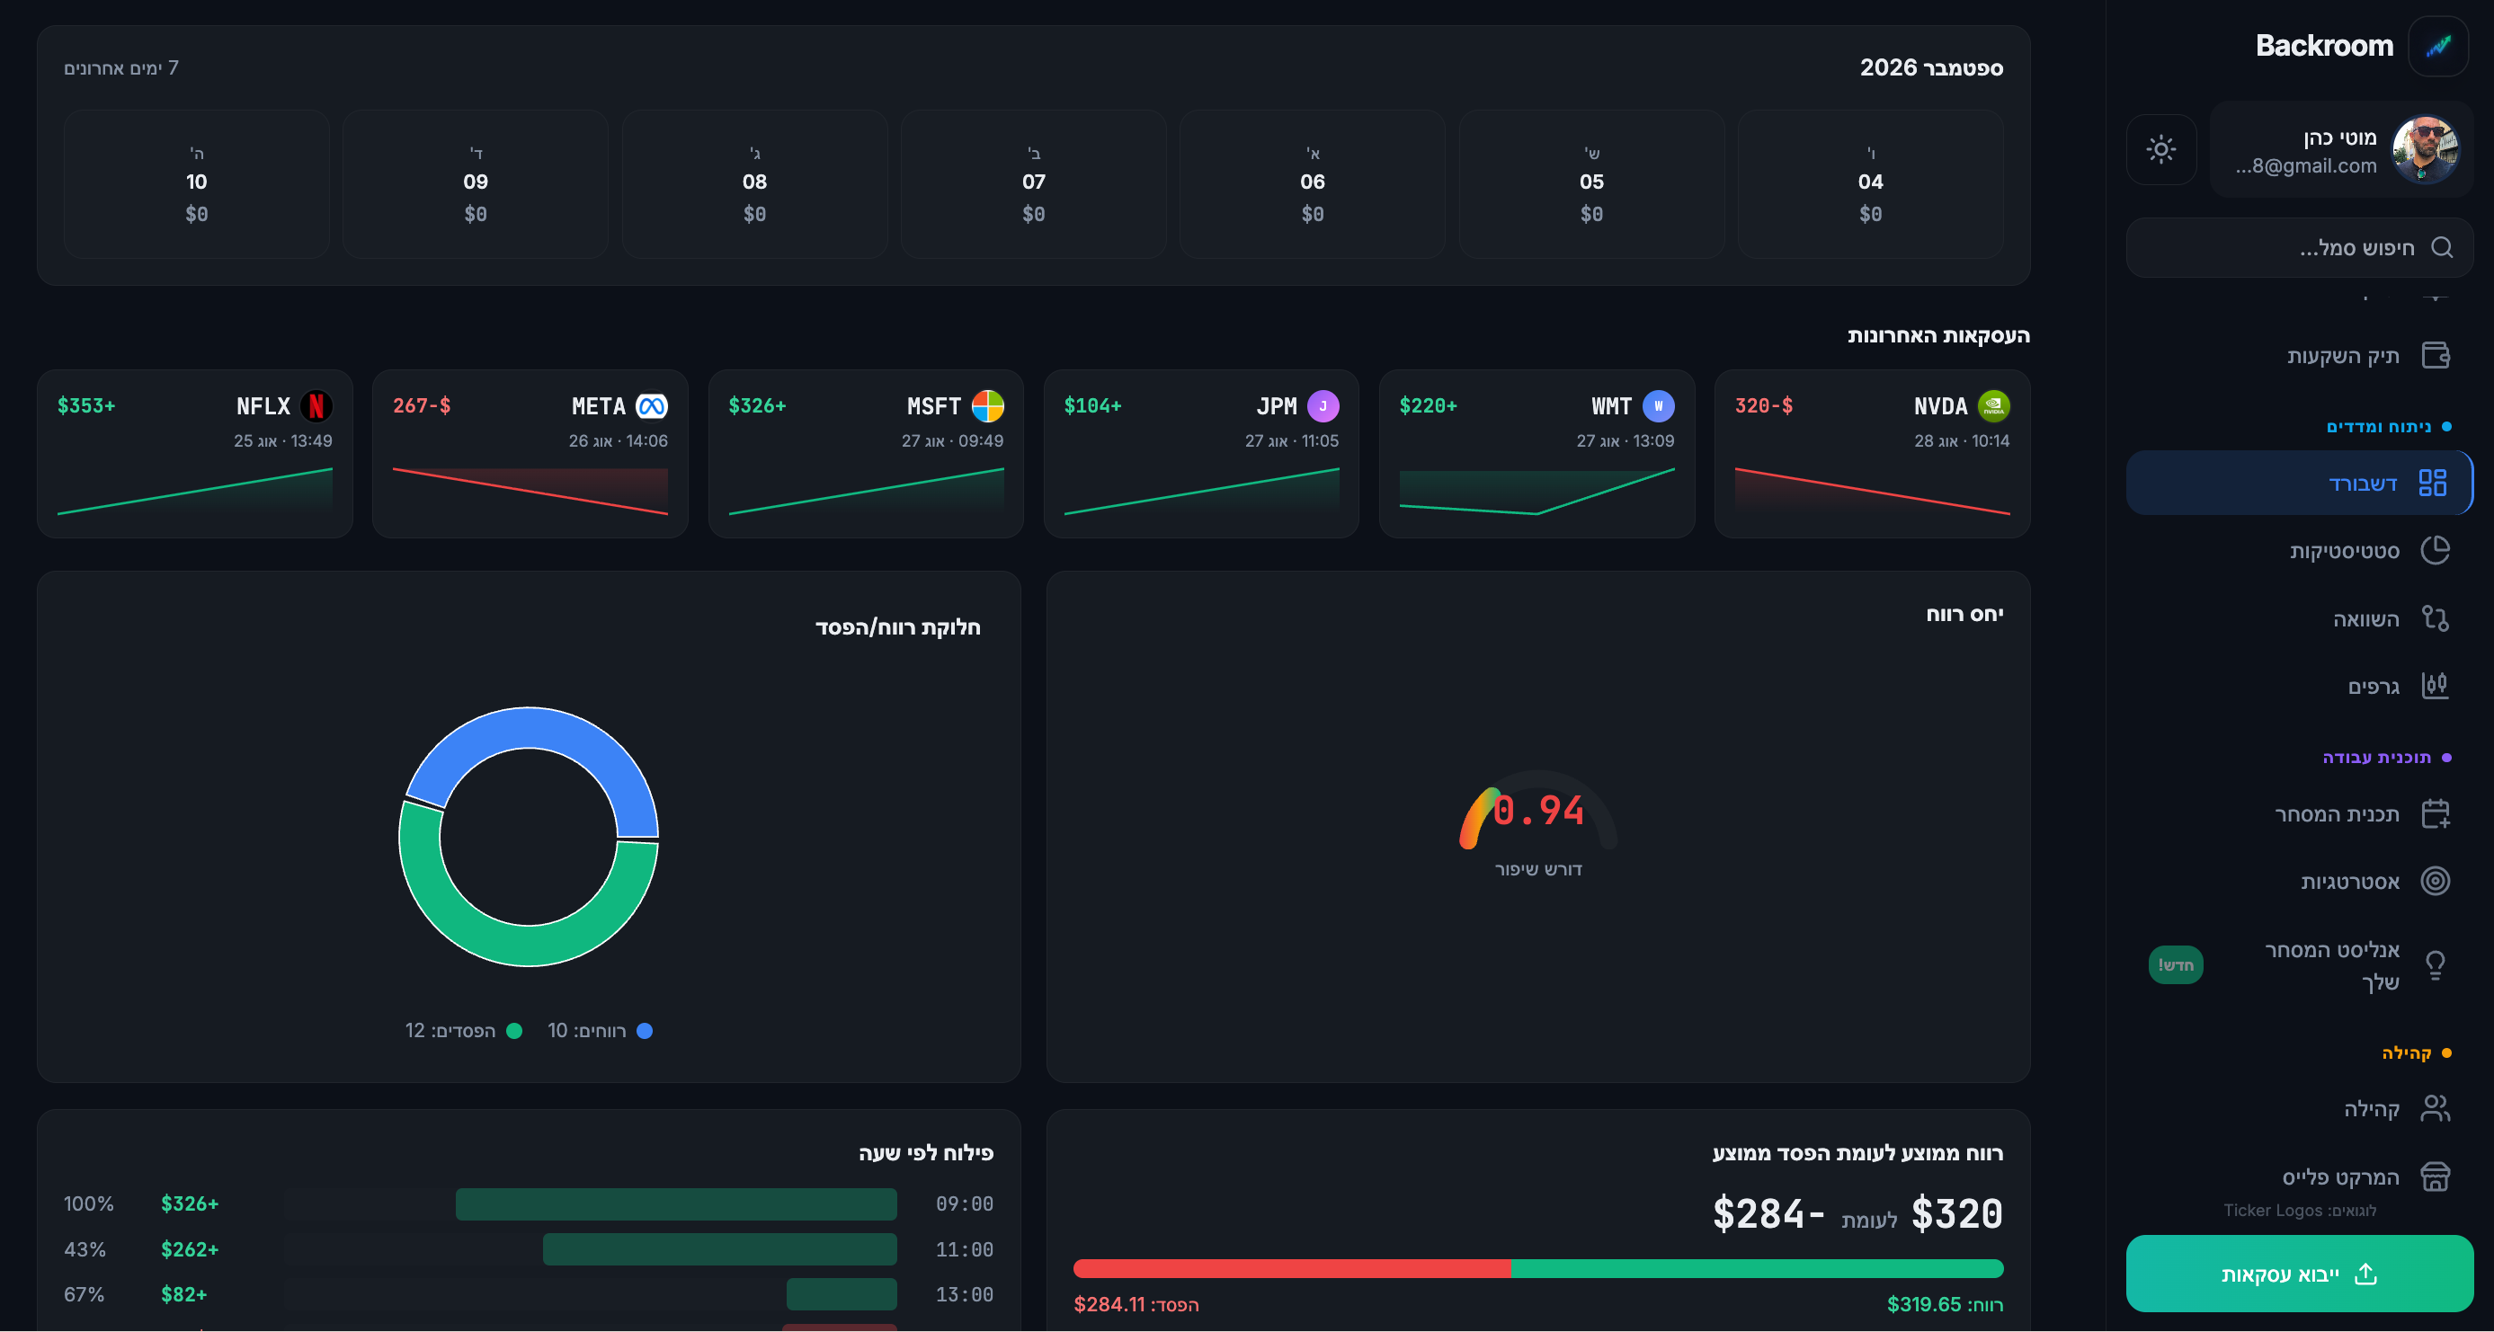Open the מוטי כהן profile avatar
Image resolution: width=2494 pixels, height=1332 pixels.
pos(2426,149)
